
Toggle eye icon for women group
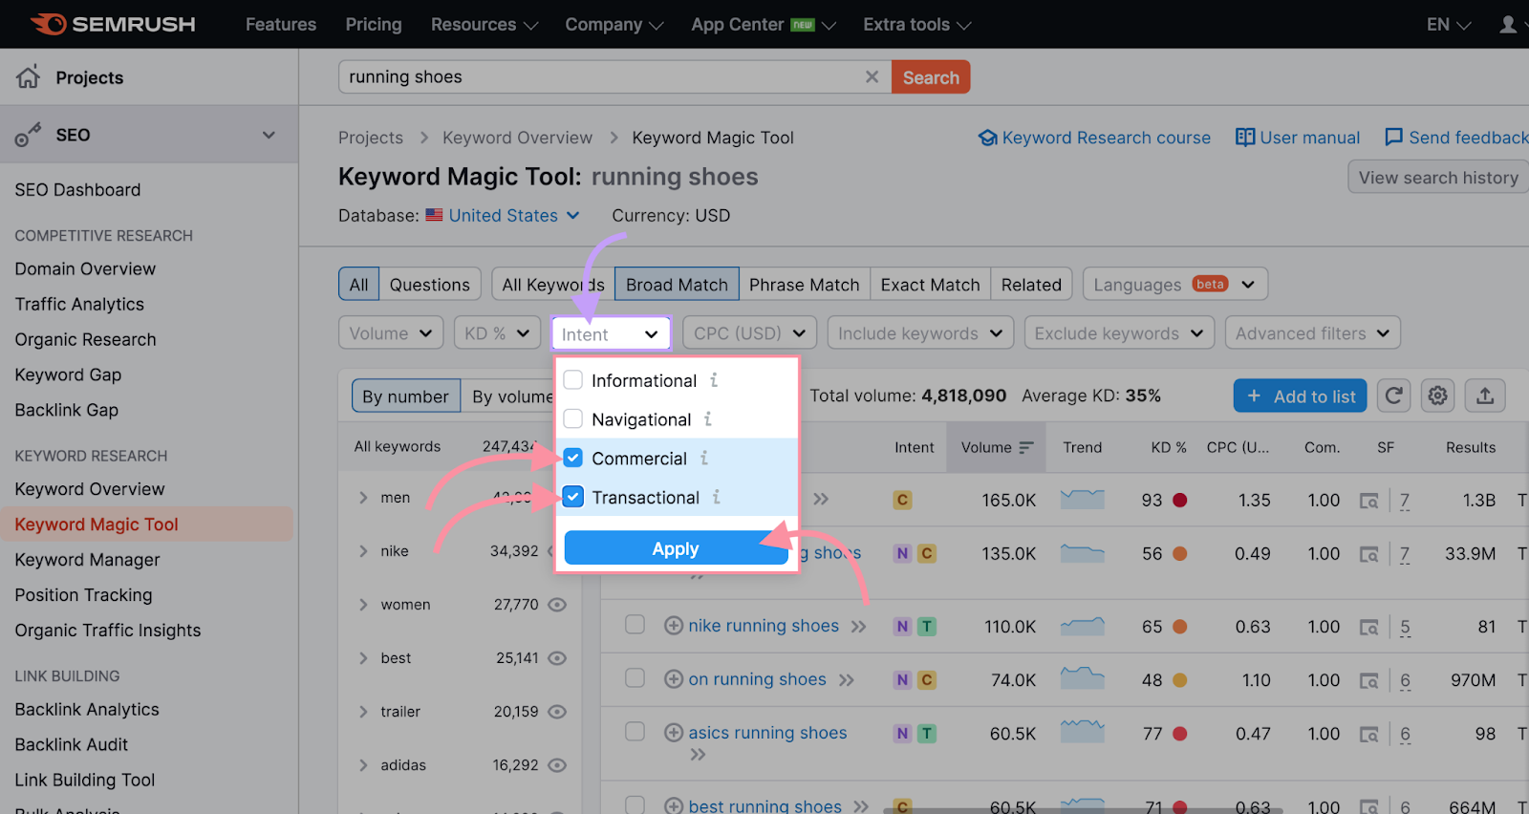click(557, 605)
